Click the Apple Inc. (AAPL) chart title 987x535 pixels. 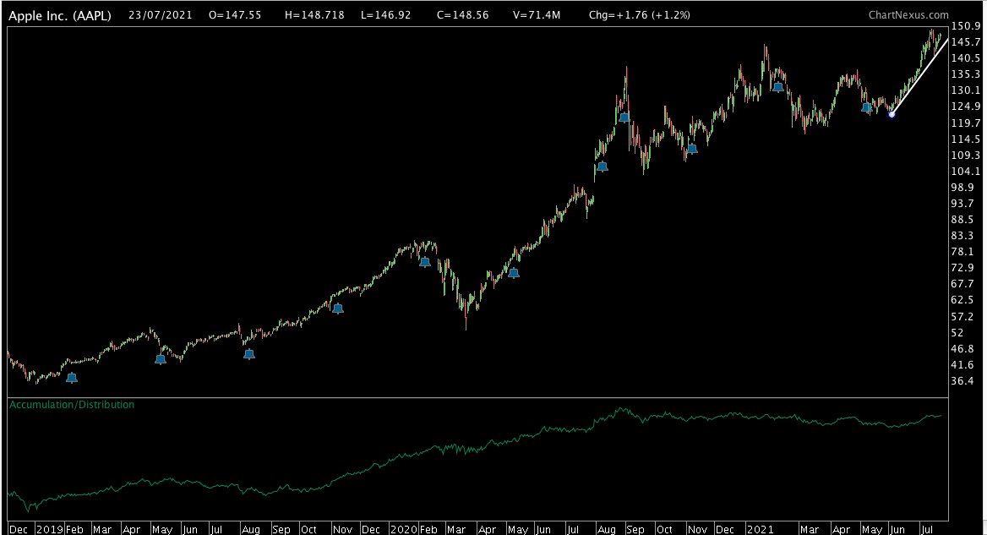pos(60,16)
